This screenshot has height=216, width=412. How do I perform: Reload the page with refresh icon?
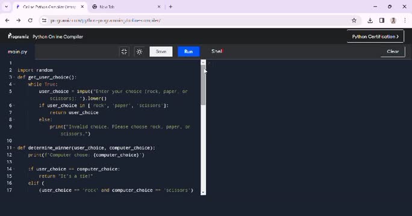(x=30, y=20)
